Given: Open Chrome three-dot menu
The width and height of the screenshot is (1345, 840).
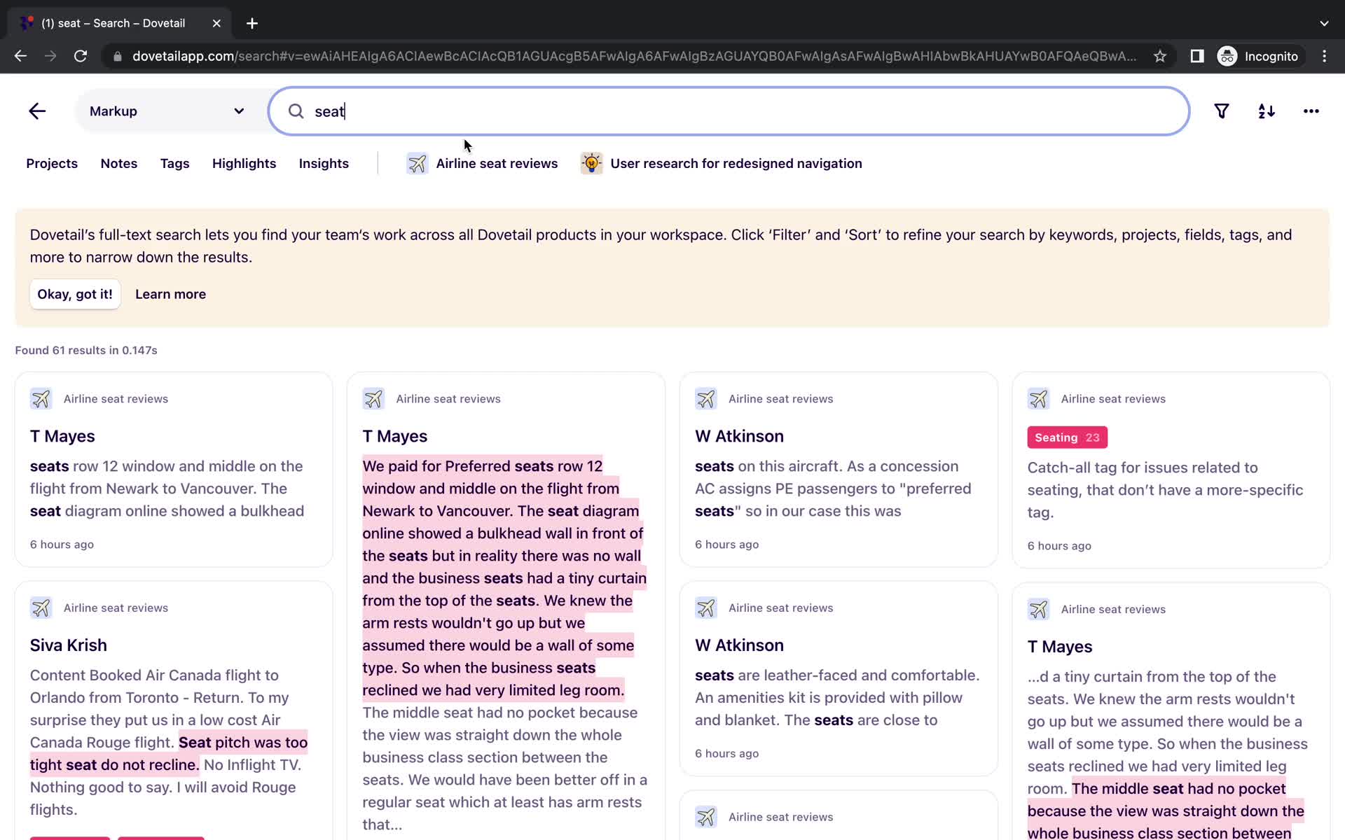Looking at the screenshot, I should pyautogui.click(x=1324, y=56).
